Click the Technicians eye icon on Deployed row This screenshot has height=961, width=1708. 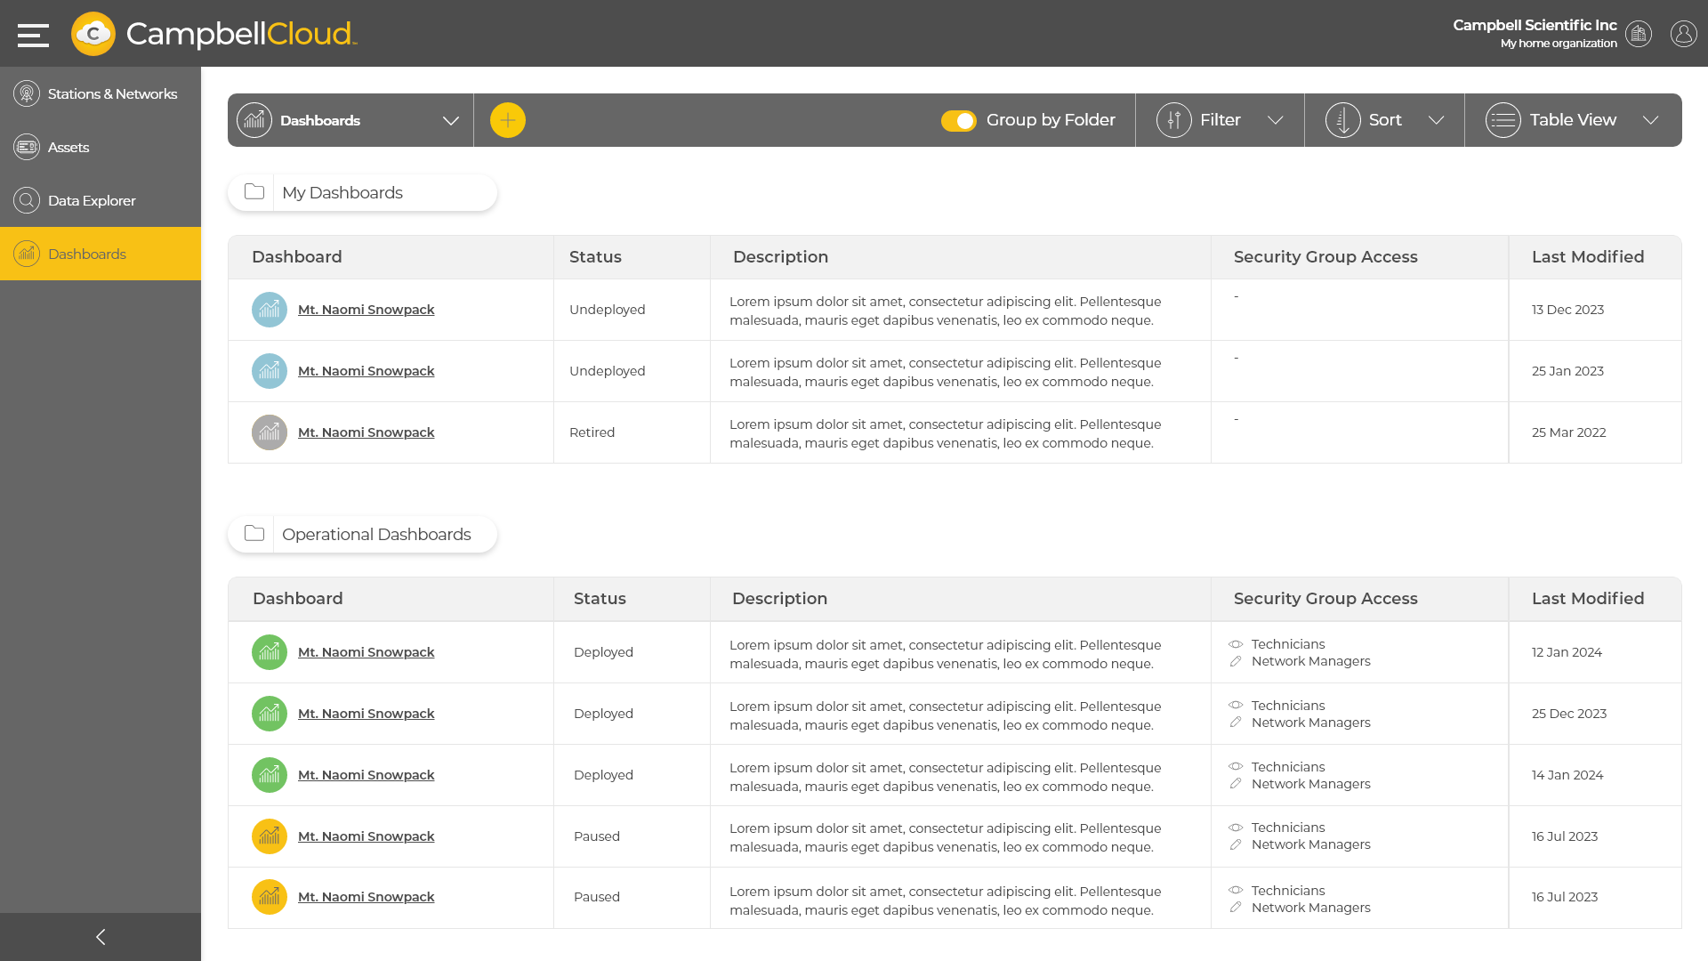click(1236, 644)
